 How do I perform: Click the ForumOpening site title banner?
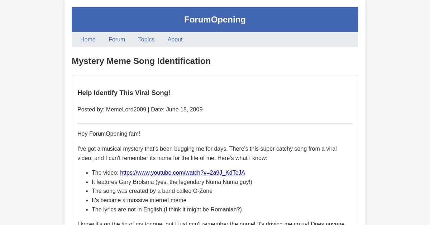(x=215, y=19)
